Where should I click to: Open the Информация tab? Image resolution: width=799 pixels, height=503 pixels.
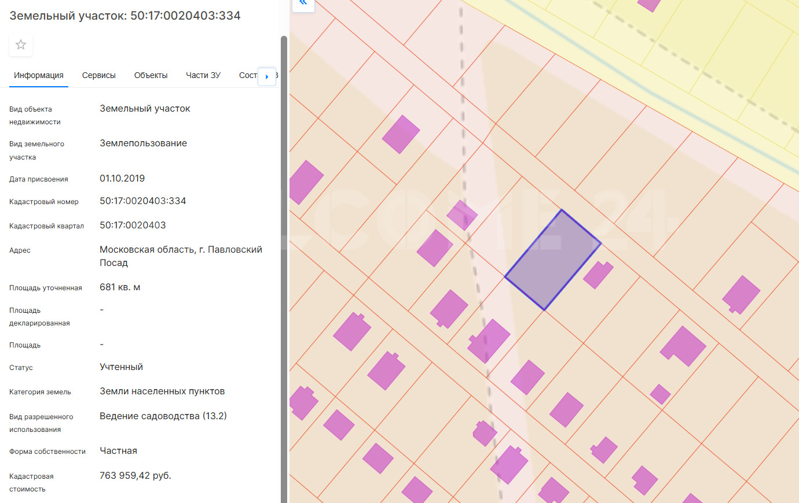(x=39, y=76)
